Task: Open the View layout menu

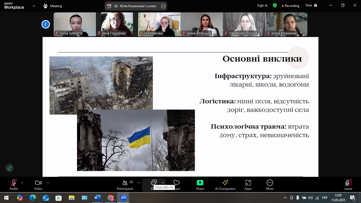Action: coord(311,6)
